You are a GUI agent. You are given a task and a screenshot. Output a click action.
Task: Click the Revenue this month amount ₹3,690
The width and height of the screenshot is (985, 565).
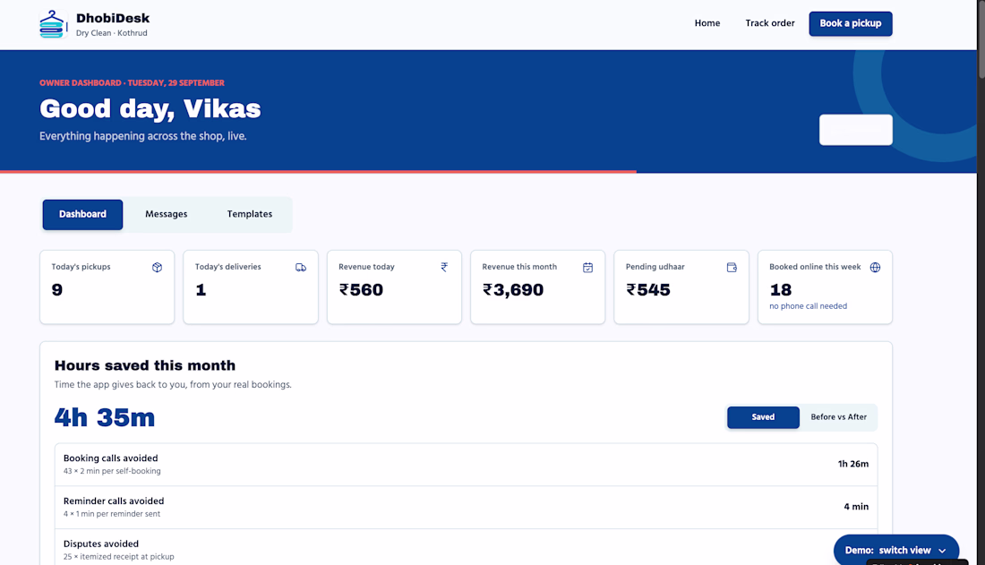[x=513, y=290]
